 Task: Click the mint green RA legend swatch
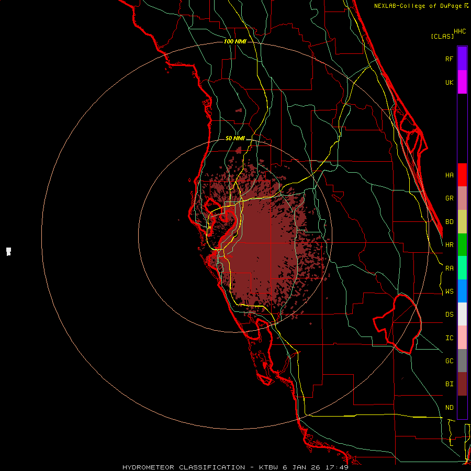(462, 268)
